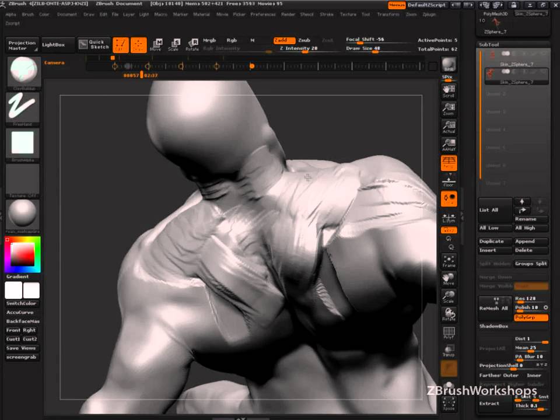
Task: Open the Texture Off picker
Action: point(23,180)
